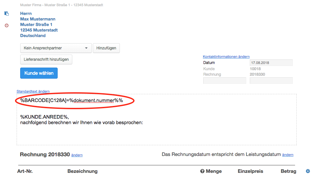The image size is (312, 180).
Task: Click the empty field below 2018330 value
Action: click(271, 81)
